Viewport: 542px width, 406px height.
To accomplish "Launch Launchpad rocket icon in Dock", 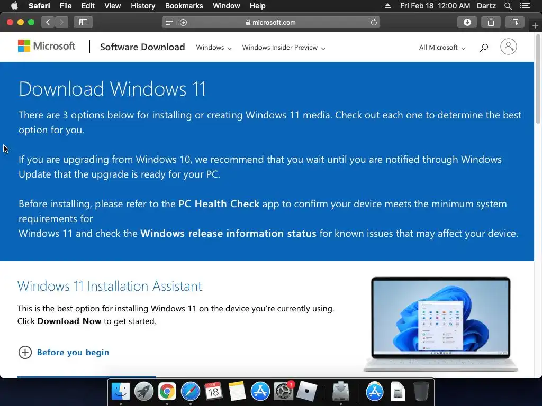I will pos(144,392).
